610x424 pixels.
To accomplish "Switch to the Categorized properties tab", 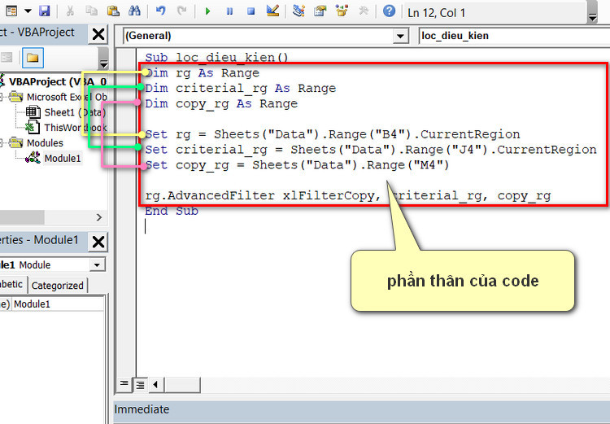I will click(58, 286).
